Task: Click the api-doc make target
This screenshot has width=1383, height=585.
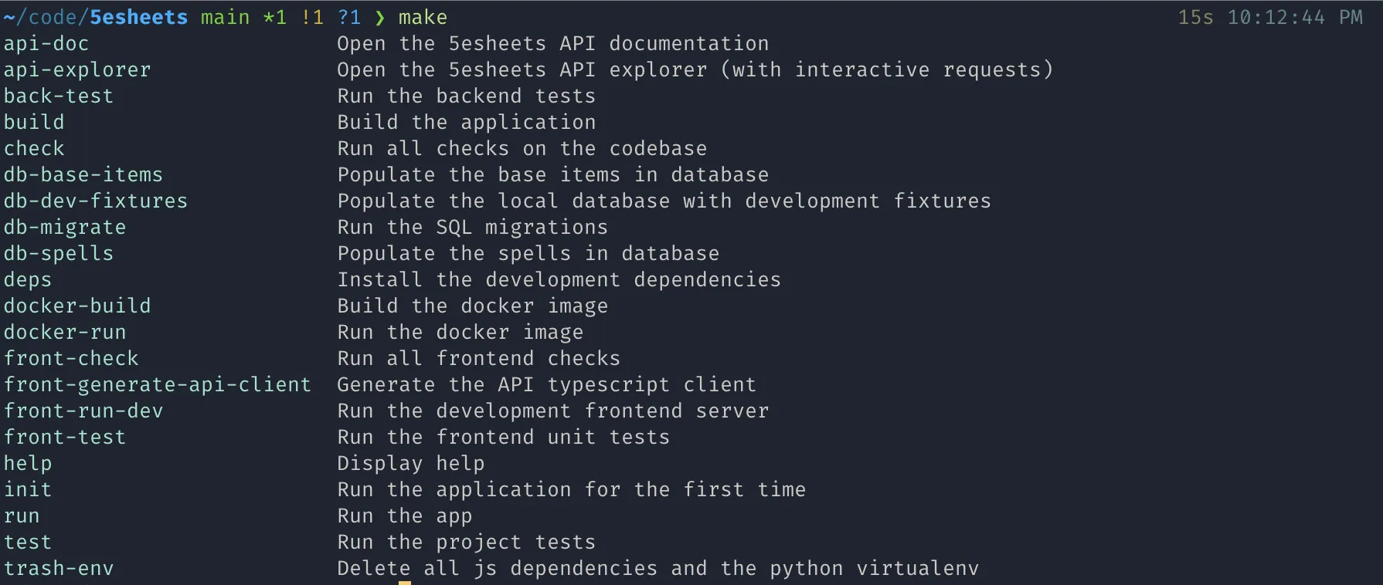Action: tap(46, 44)
